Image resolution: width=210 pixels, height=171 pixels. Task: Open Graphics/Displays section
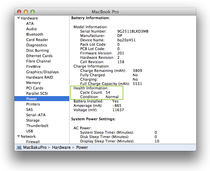[42, 72]
